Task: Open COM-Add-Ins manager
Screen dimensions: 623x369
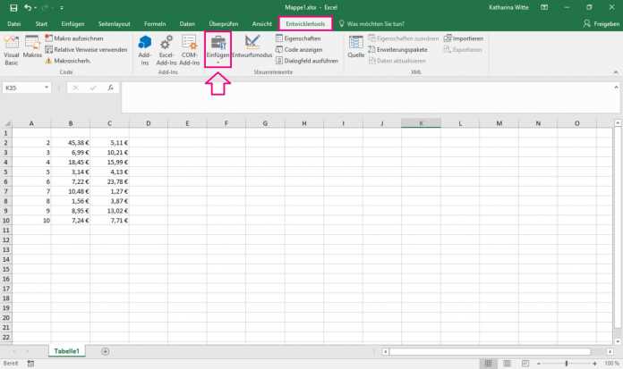Action: [190, 49]
